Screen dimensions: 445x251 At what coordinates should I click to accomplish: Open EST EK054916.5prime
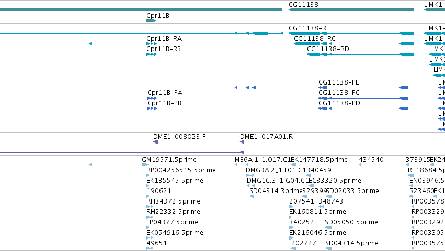[175, 233]
